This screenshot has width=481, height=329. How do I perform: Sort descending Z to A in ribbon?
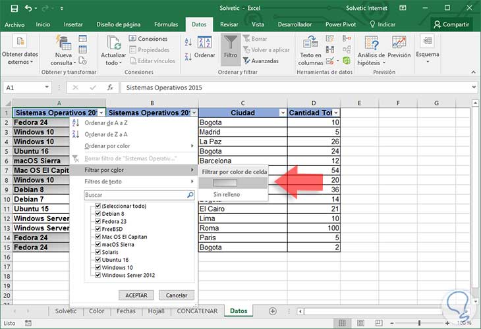188,57
